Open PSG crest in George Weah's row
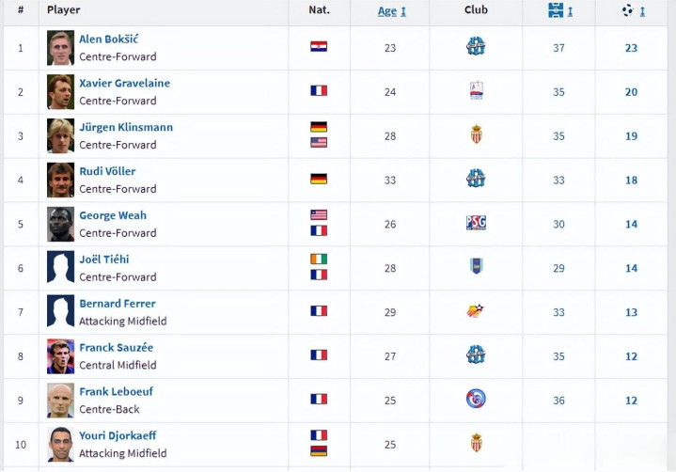Viewport: 676px width, 472px height. (476, 223)
